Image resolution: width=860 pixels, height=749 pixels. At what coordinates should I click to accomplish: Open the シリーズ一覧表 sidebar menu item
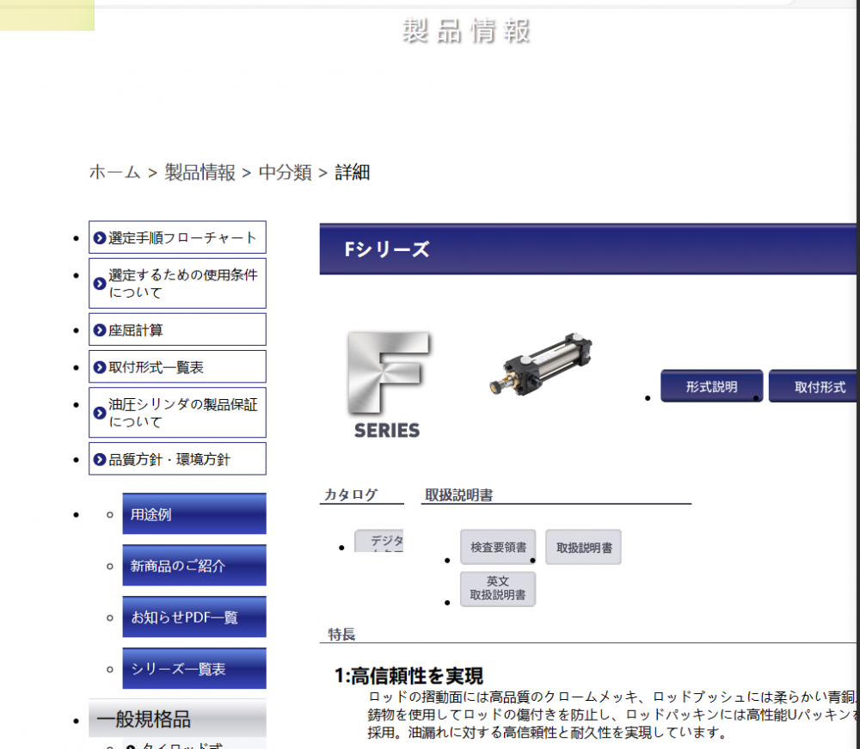point(193,668)
